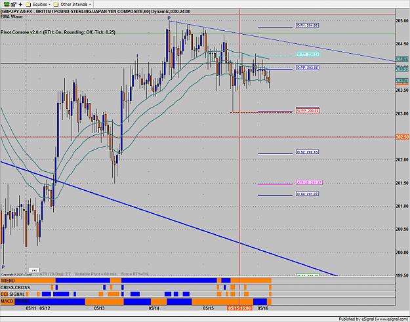Click the chart properties icon beside the plus

[14, 5]
